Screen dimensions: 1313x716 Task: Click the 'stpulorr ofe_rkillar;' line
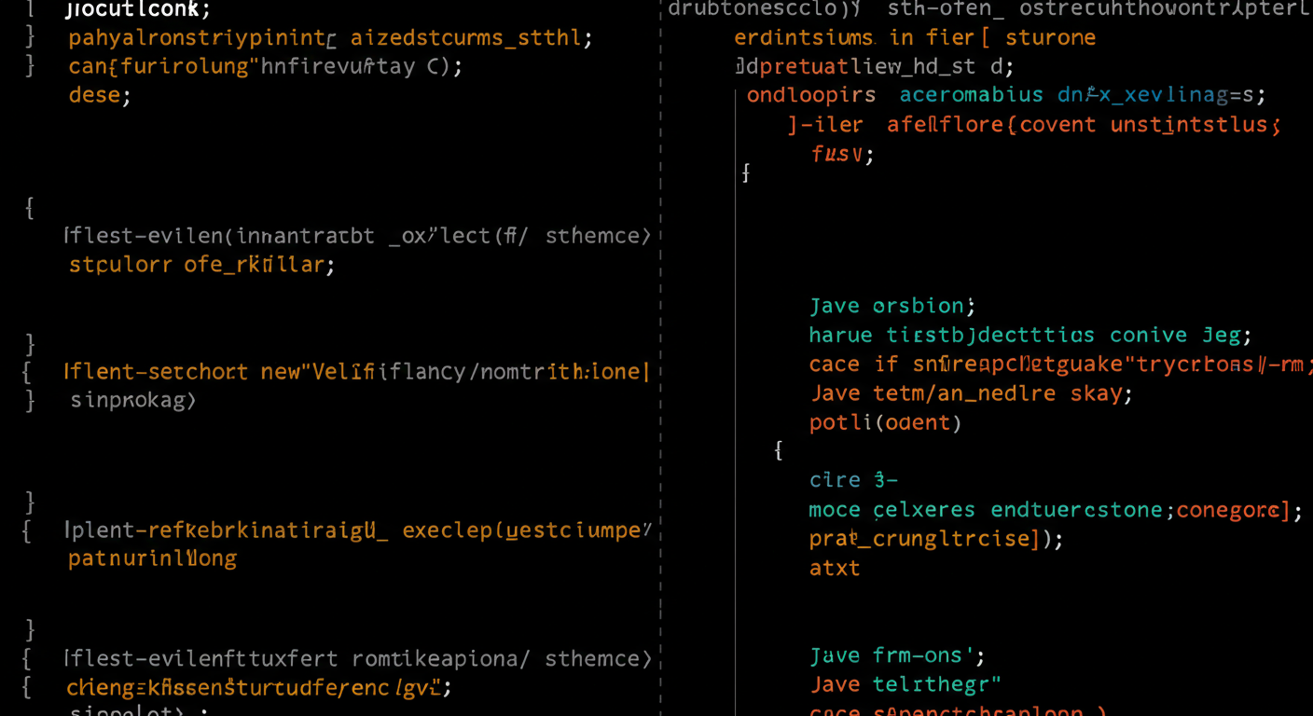[201, 265]
